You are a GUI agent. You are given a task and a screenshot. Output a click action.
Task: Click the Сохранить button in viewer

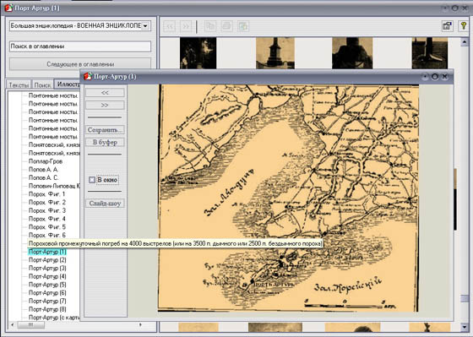coord(105,130)
